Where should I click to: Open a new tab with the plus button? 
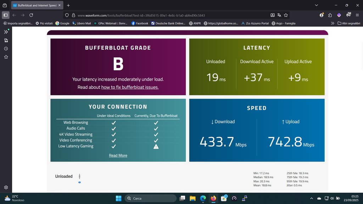coord(68,5)
